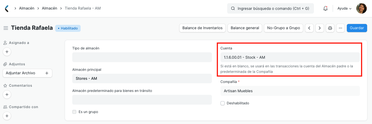Click the Adjuntos sidebar label
The width and height of the screenshot is (372, 124).
17,64
